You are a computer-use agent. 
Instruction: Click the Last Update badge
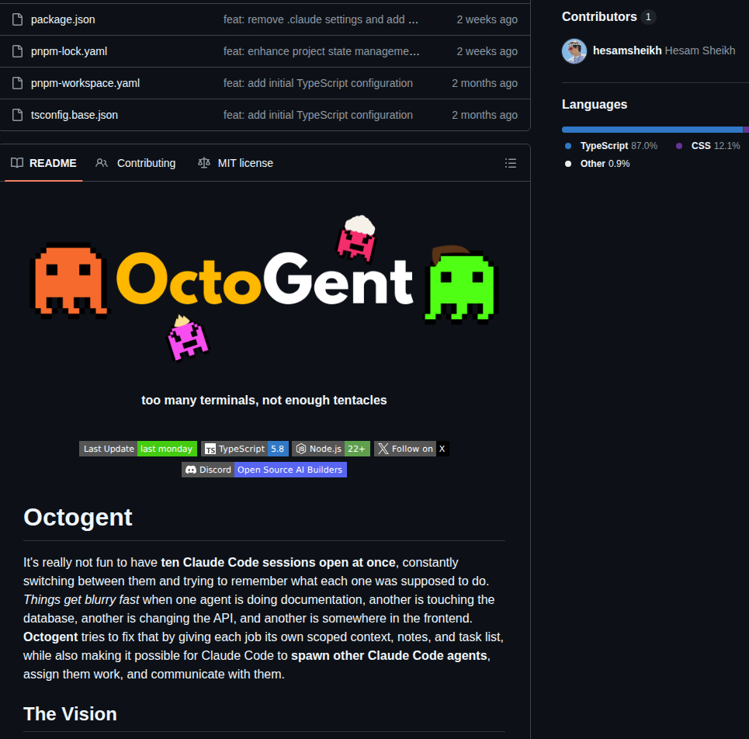(x=138, y=449)
